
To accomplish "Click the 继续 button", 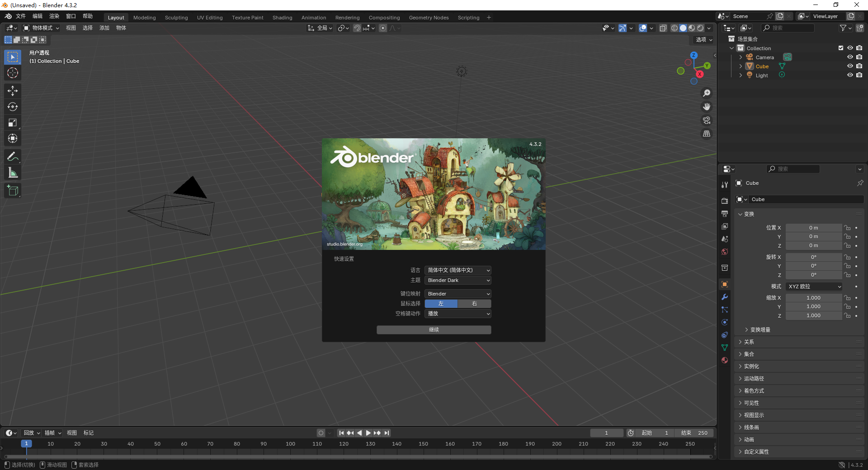I will [433, 329].
